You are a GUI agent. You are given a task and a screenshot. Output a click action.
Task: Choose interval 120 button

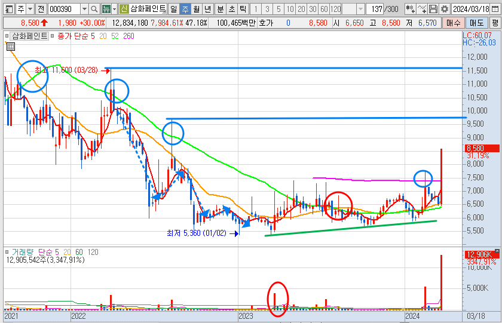click(335, 9)
